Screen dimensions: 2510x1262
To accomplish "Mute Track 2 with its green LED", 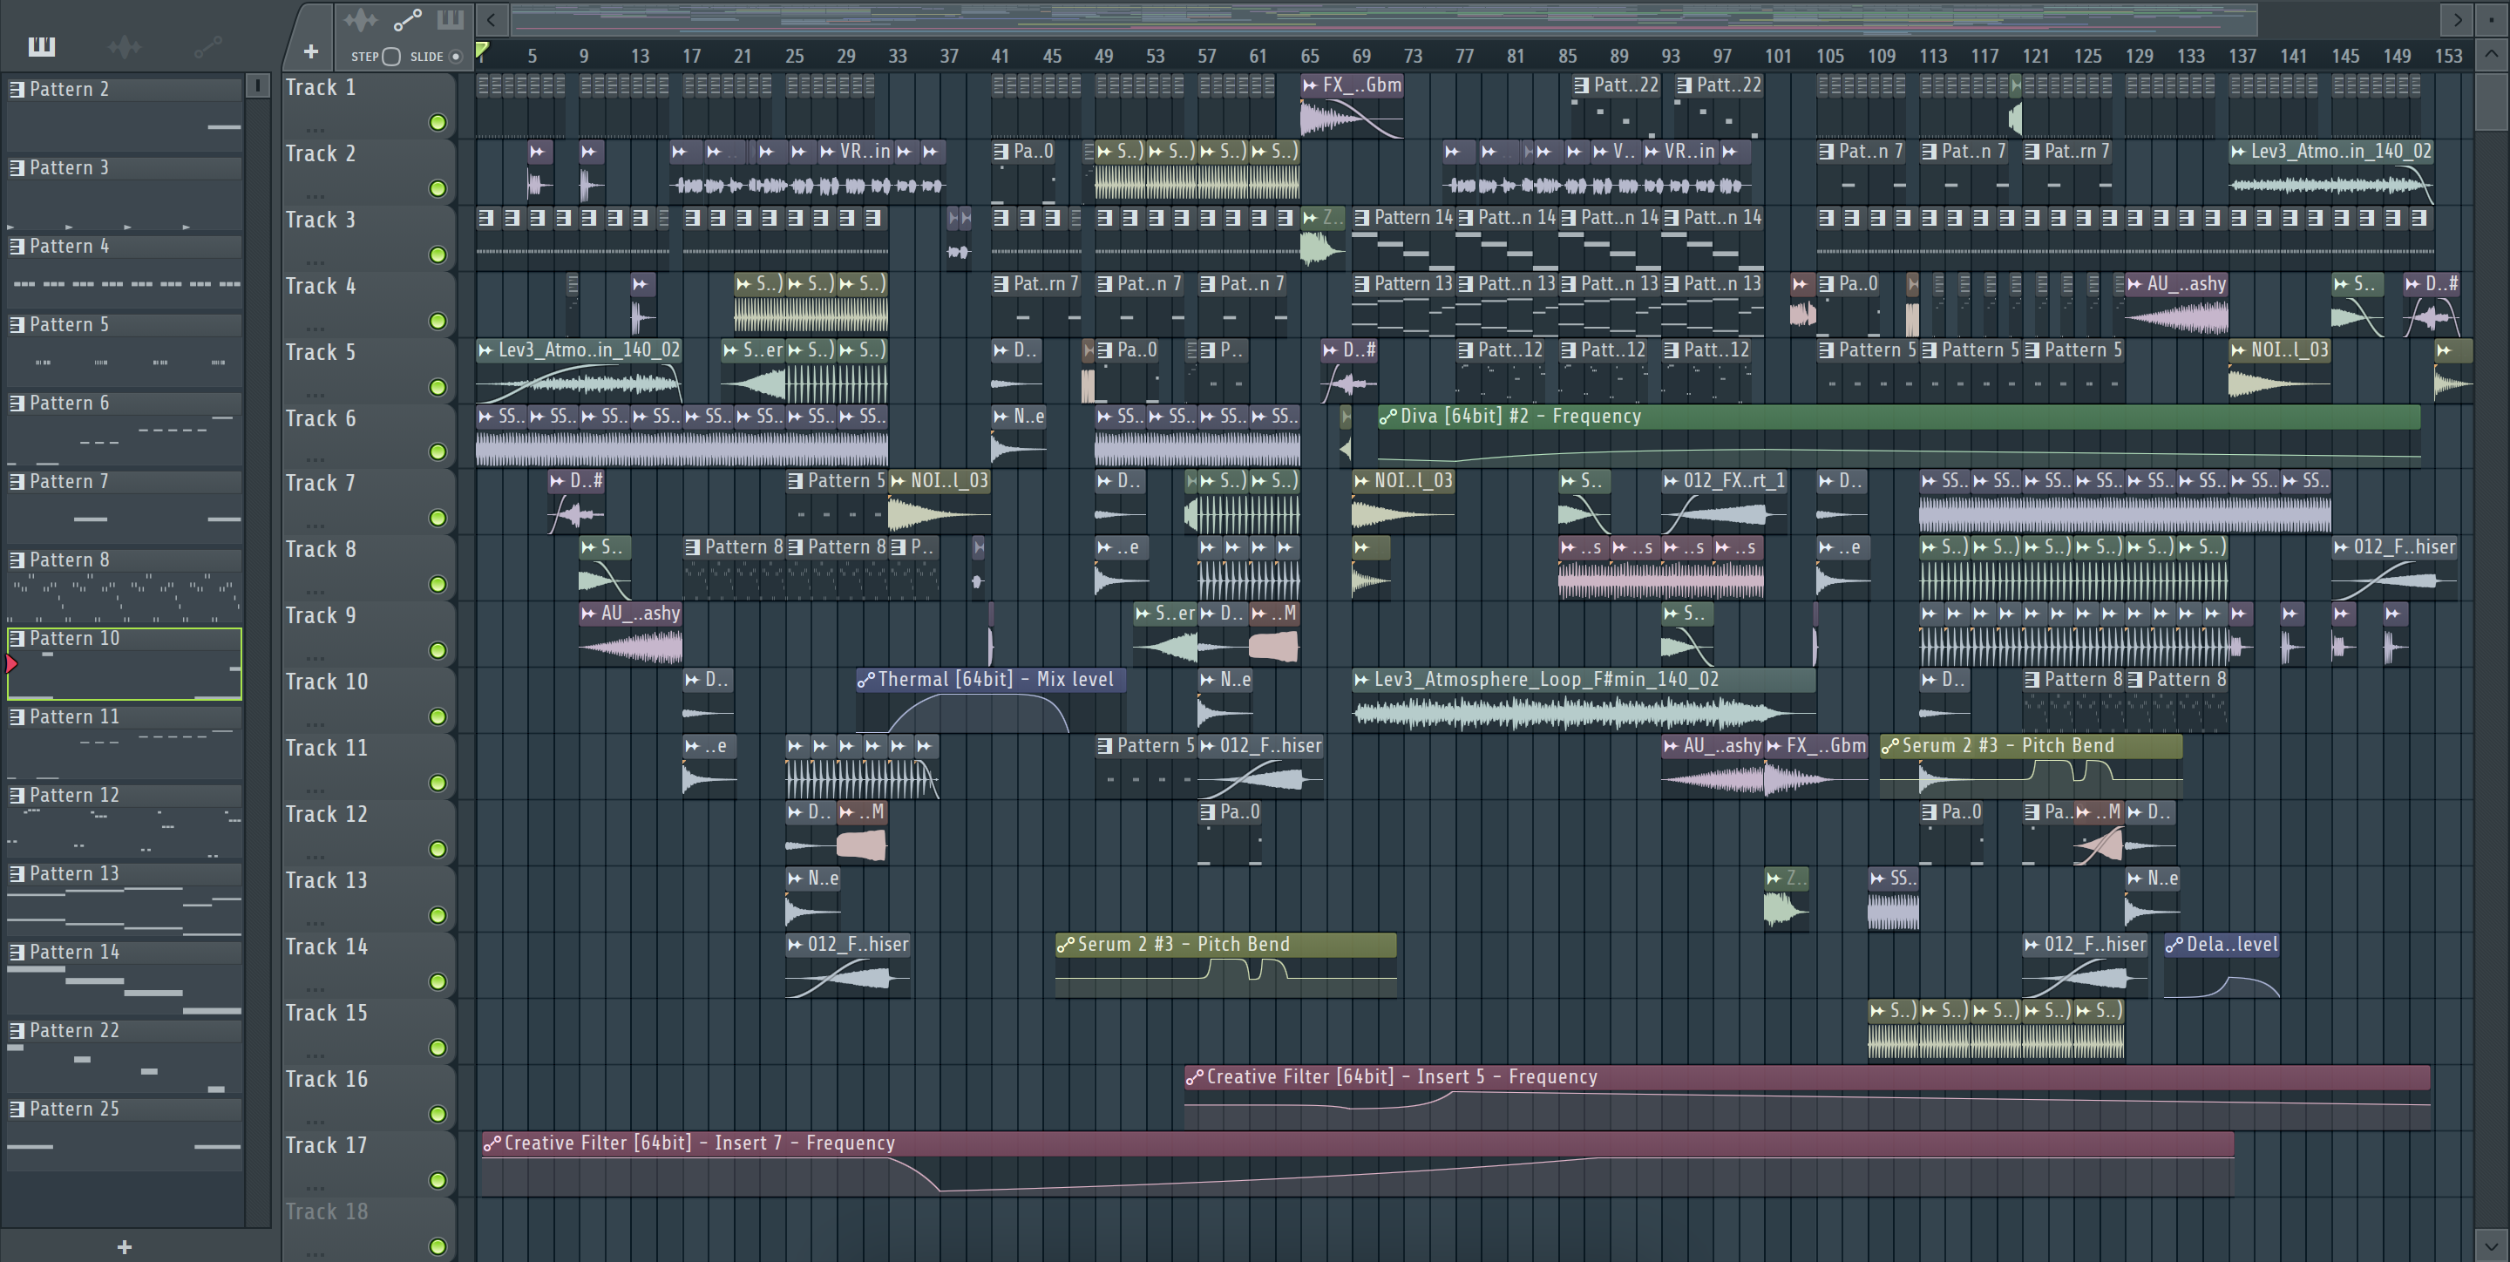I will (438, 189).
